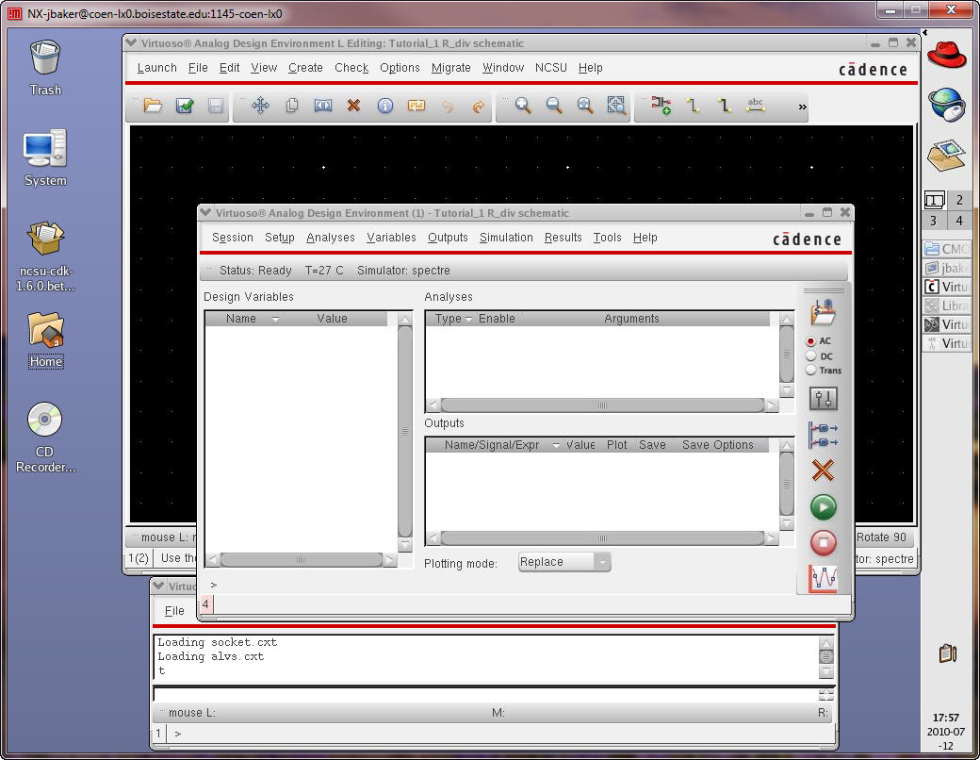980x760 pixels.
Task: Click the CIW command input field
Action: tap(485, 693)
